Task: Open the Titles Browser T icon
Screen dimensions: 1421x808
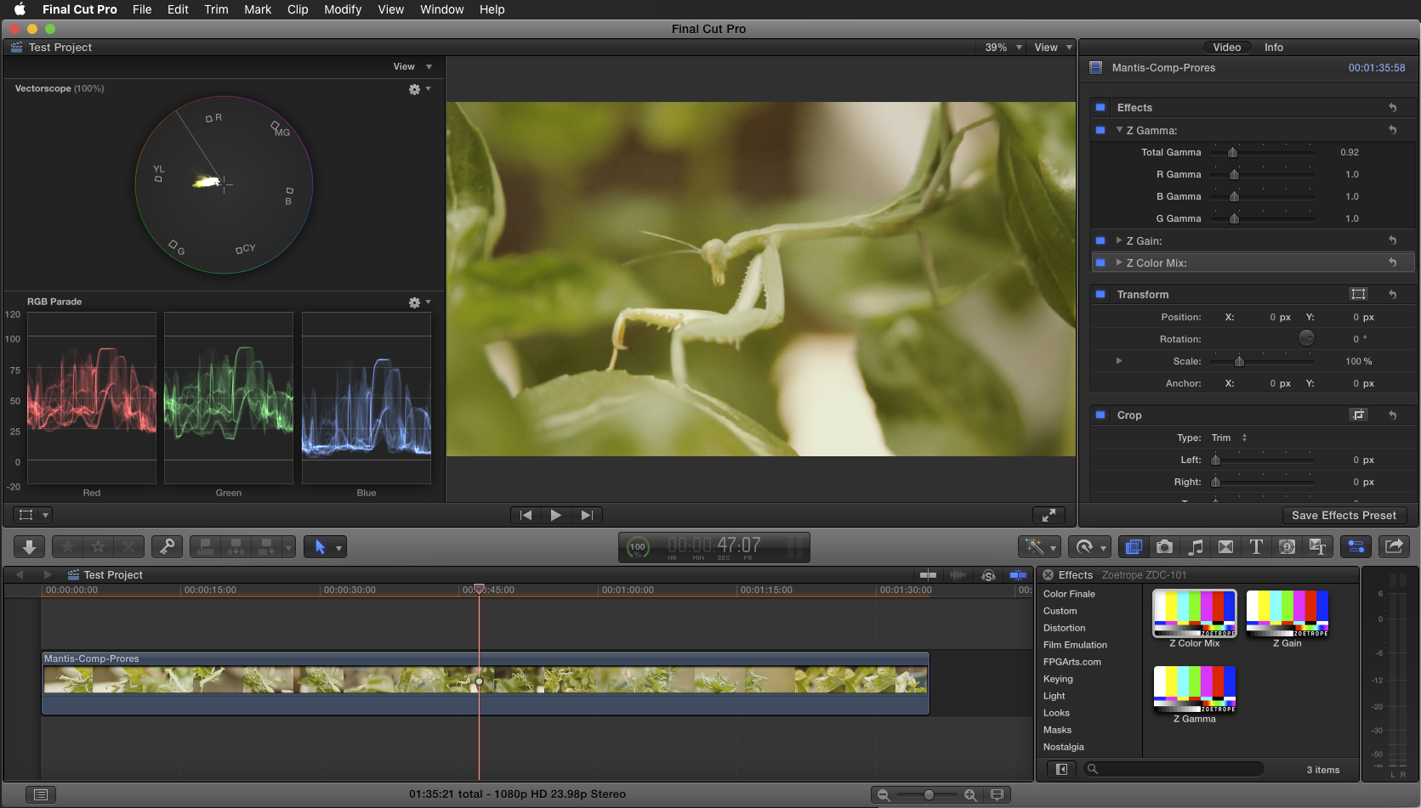Action: coord(1256,547)
